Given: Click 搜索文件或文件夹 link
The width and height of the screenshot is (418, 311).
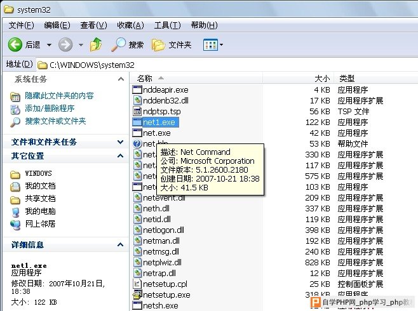Looking at the screenshot, I should pyautogui.click(x=55, y=121).
